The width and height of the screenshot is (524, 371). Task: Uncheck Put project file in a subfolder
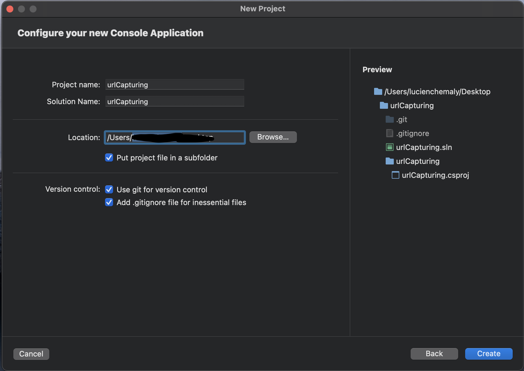pyautogui.click(x=109, y=158)
